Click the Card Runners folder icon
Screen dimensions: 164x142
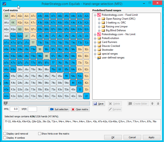coord(99,42)
